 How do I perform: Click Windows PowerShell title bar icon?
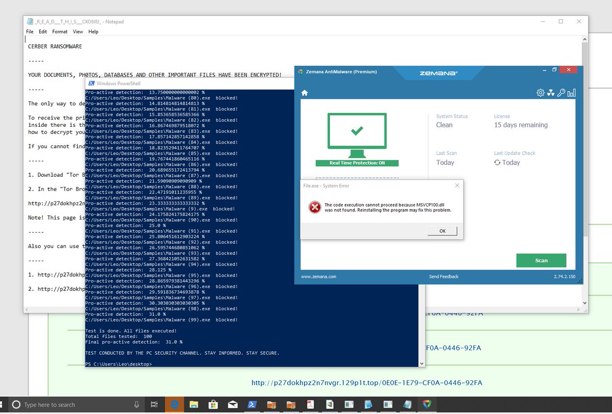pyautogui.click(x=91, y=84)
